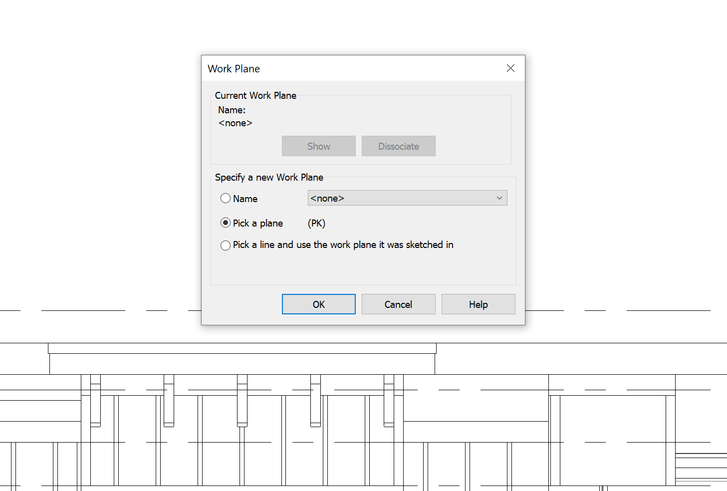
Task: Choose Pick a line and use its work plane
Action: pos(226,245)
